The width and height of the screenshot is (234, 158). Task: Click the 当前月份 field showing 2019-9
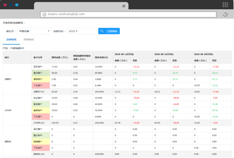81,31
